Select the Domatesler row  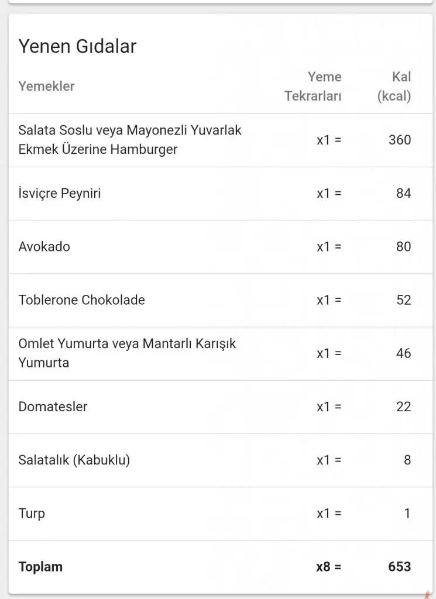point(53,407)
